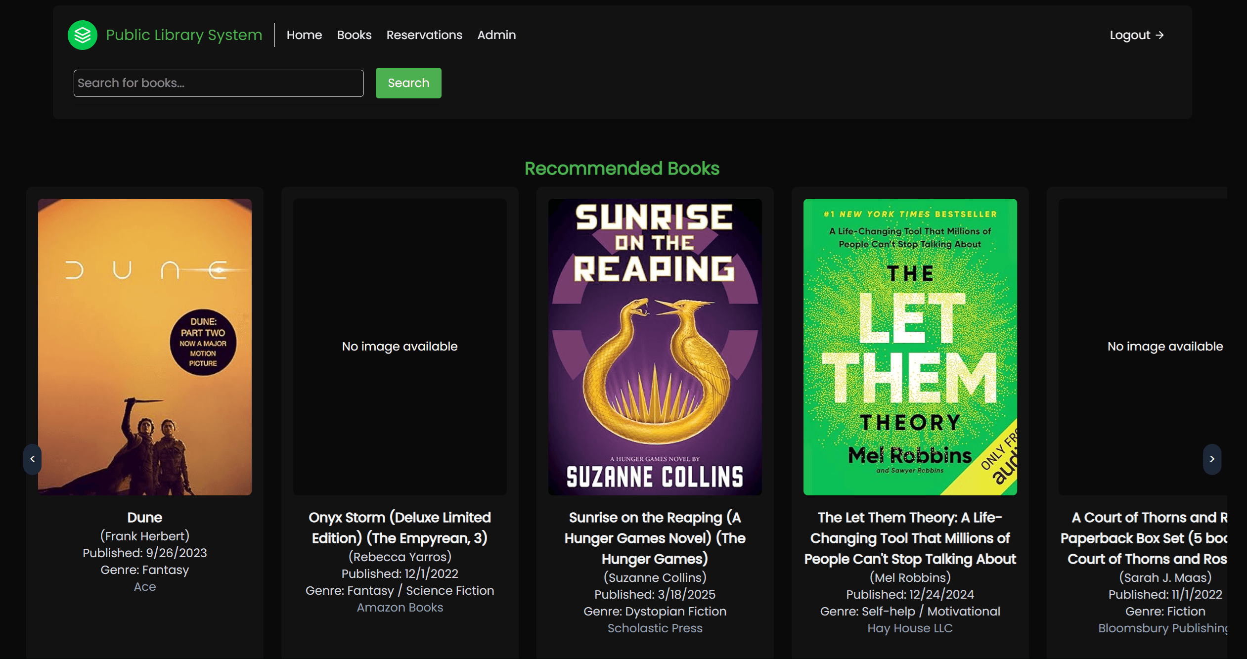This screenshot has width=1247, height=659.
Task: Click author text (Sarah J. Maas)
Action: point(1165,578)
